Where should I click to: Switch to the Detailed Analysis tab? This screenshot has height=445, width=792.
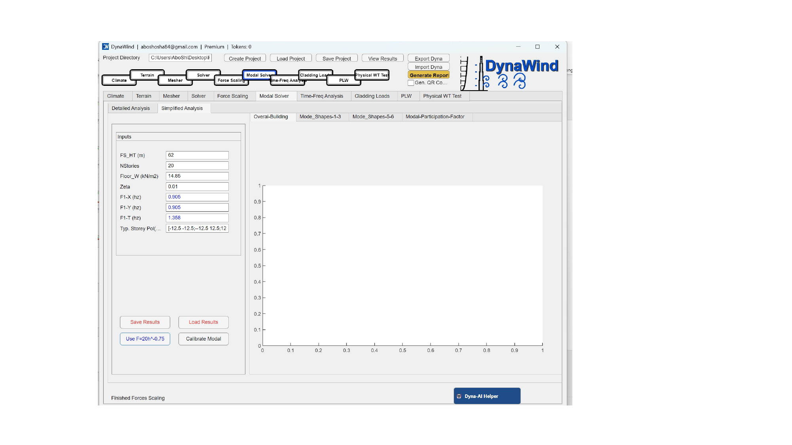coord(131,108)
